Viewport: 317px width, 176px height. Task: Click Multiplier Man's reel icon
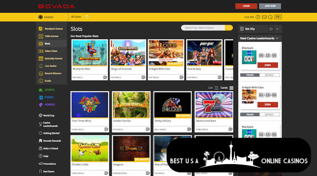[105, 77]
